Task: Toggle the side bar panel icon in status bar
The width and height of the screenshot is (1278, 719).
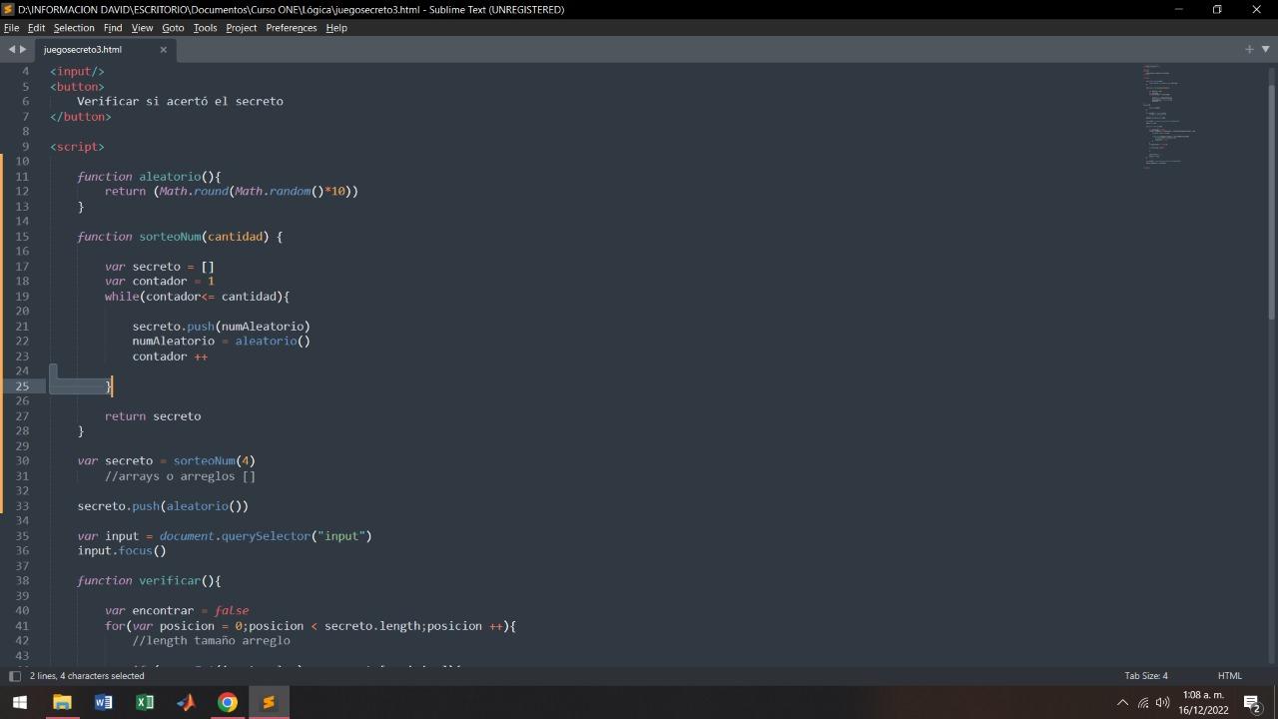Action: (x=14, y=676)
